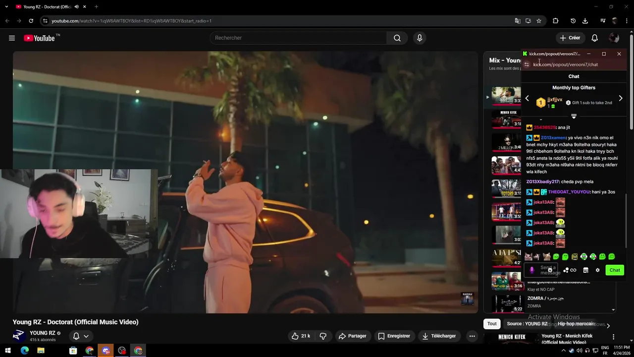Click the Kick popout site info icon
The height and width of the screenshot is (357, 634).
(527, 64)
